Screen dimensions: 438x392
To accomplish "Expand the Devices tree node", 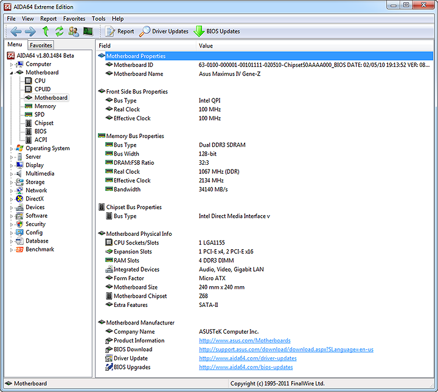I will [x=12, y=208].
